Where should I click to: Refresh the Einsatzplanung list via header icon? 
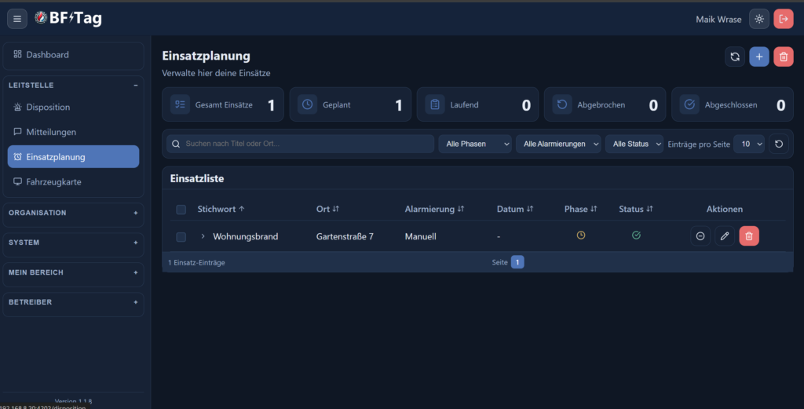pos(735,57)
